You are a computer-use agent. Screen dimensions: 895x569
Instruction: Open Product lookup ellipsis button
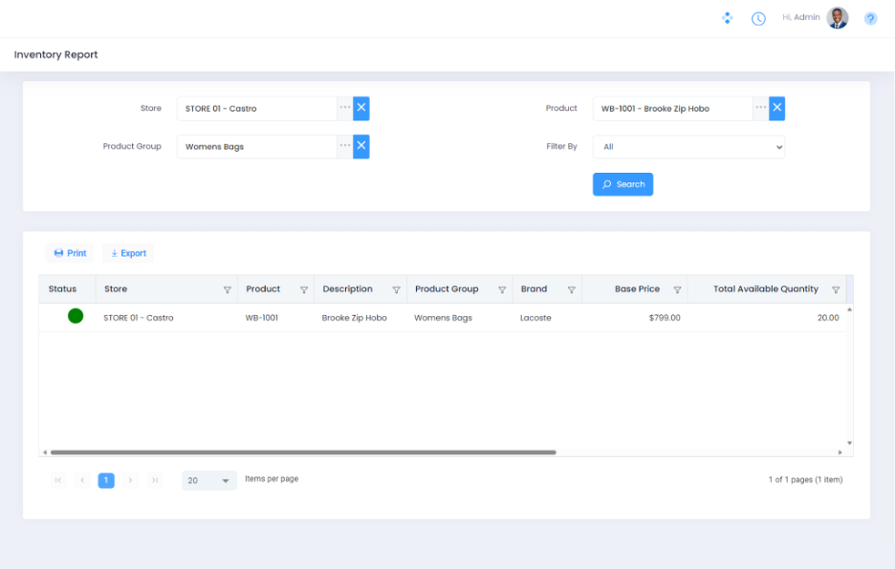(x=760, y=108)
